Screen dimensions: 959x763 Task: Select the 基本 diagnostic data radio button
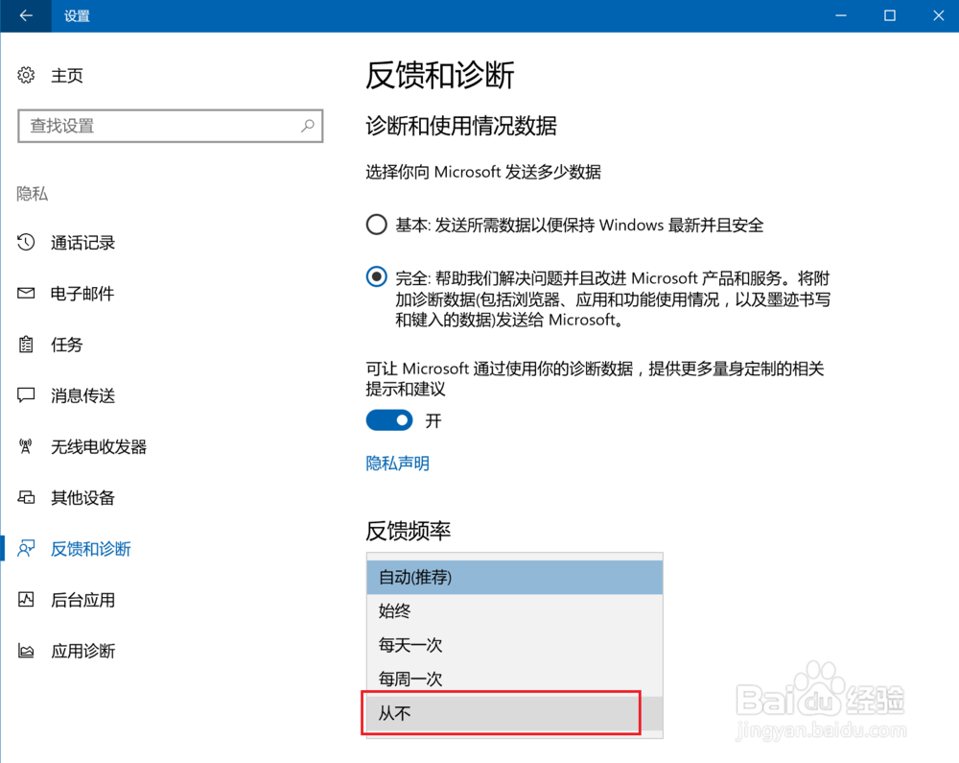pyautogui.click(x=376, y=225)
